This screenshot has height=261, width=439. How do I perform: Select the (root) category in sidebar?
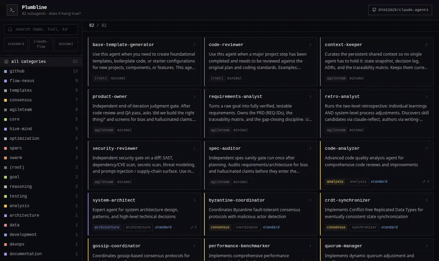tap(41, 167)
